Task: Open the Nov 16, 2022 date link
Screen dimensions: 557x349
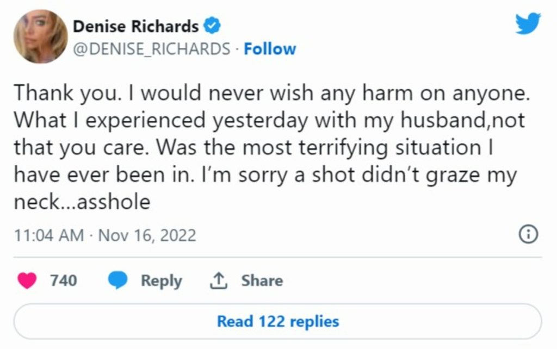Action: (146, 235)
